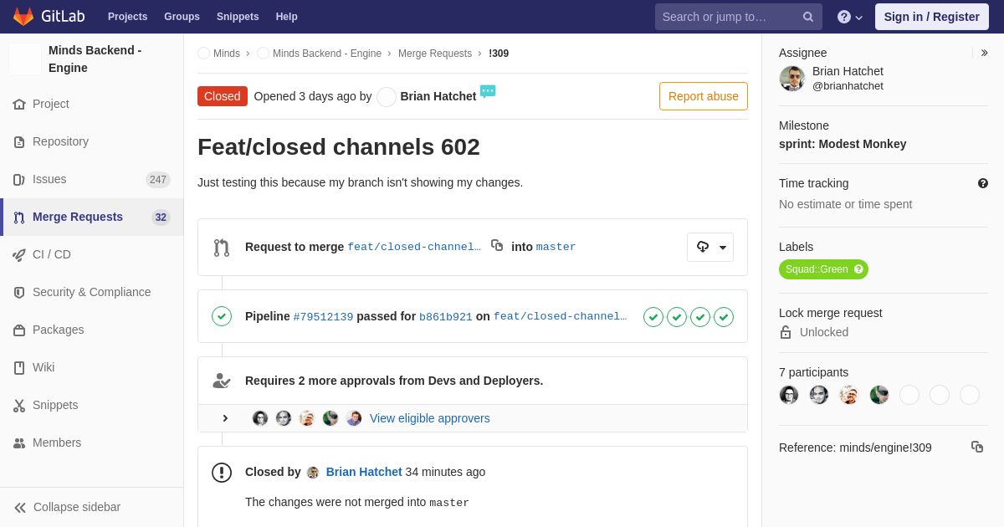The height and width of the screenshot is (527, 1004).
Task: Click the Report abuse button
Action: (704, 96)
